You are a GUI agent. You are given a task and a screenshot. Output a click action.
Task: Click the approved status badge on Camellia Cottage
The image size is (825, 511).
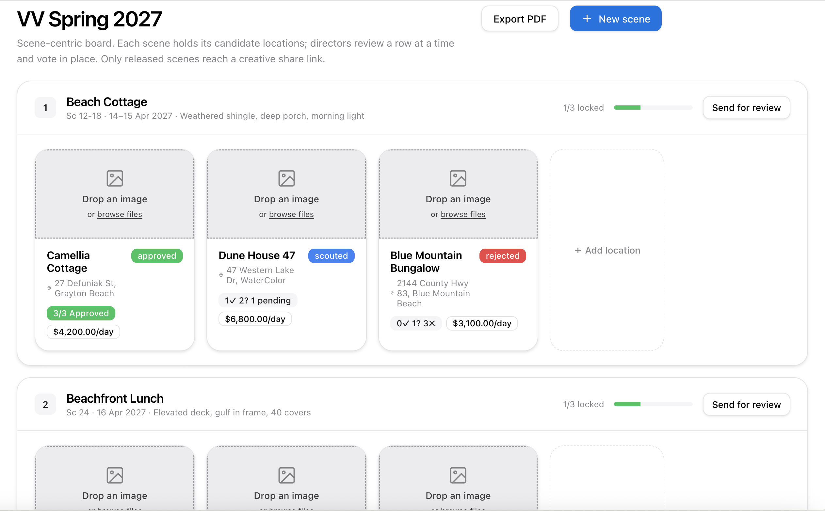pos(157,256)
